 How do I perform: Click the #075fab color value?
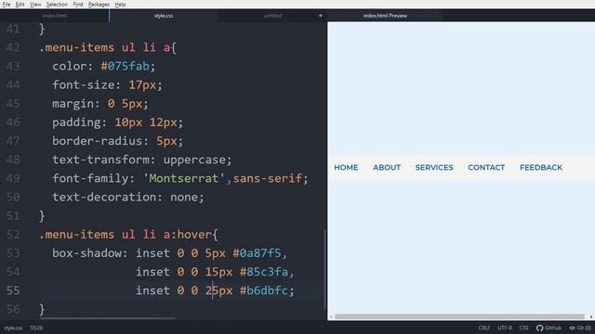126,66
